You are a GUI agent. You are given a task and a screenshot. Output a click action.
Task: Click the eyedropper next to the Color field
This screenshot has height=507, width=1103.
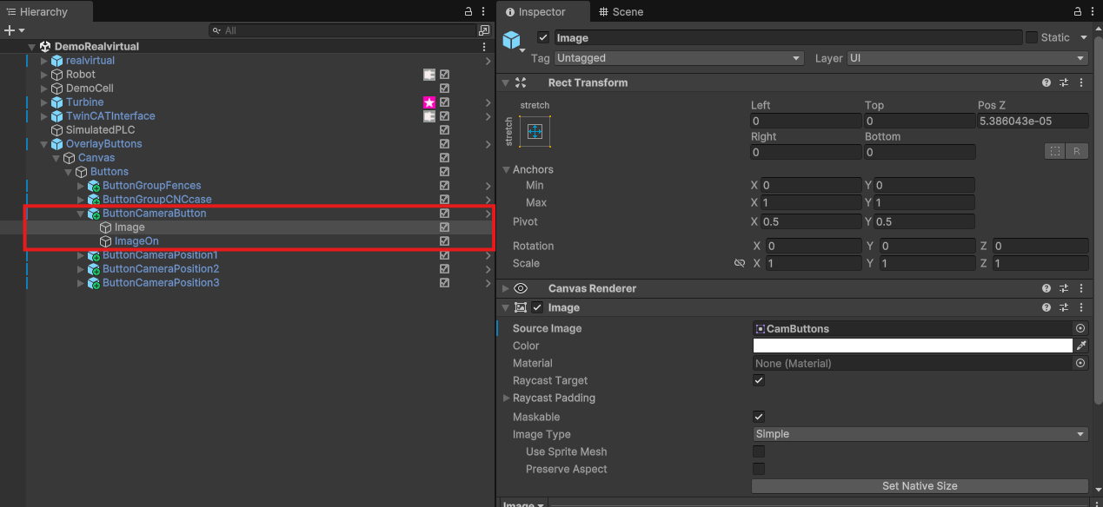pos(1081,346)
